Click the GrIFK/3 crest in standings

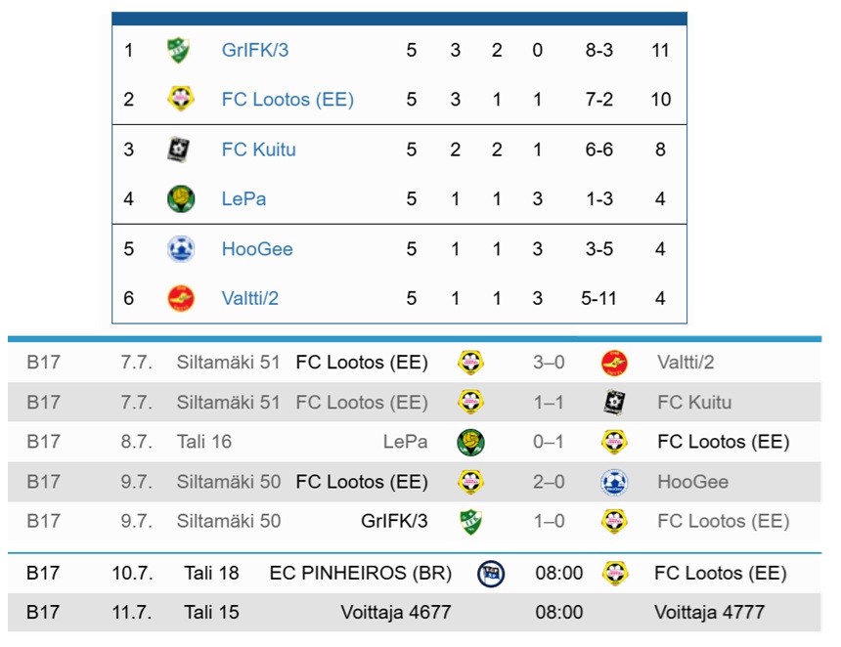[179, 51]
